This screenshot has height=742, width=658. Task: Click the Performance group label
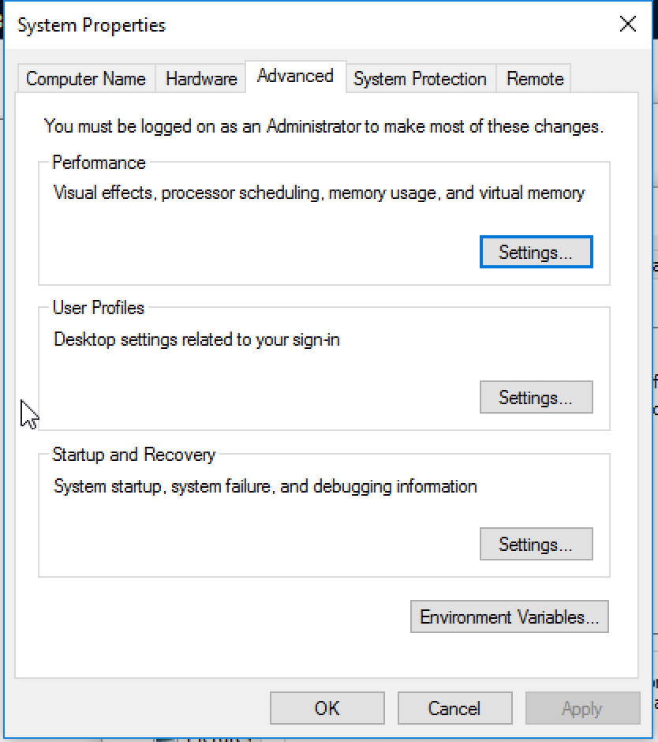(x=99, y=163)
